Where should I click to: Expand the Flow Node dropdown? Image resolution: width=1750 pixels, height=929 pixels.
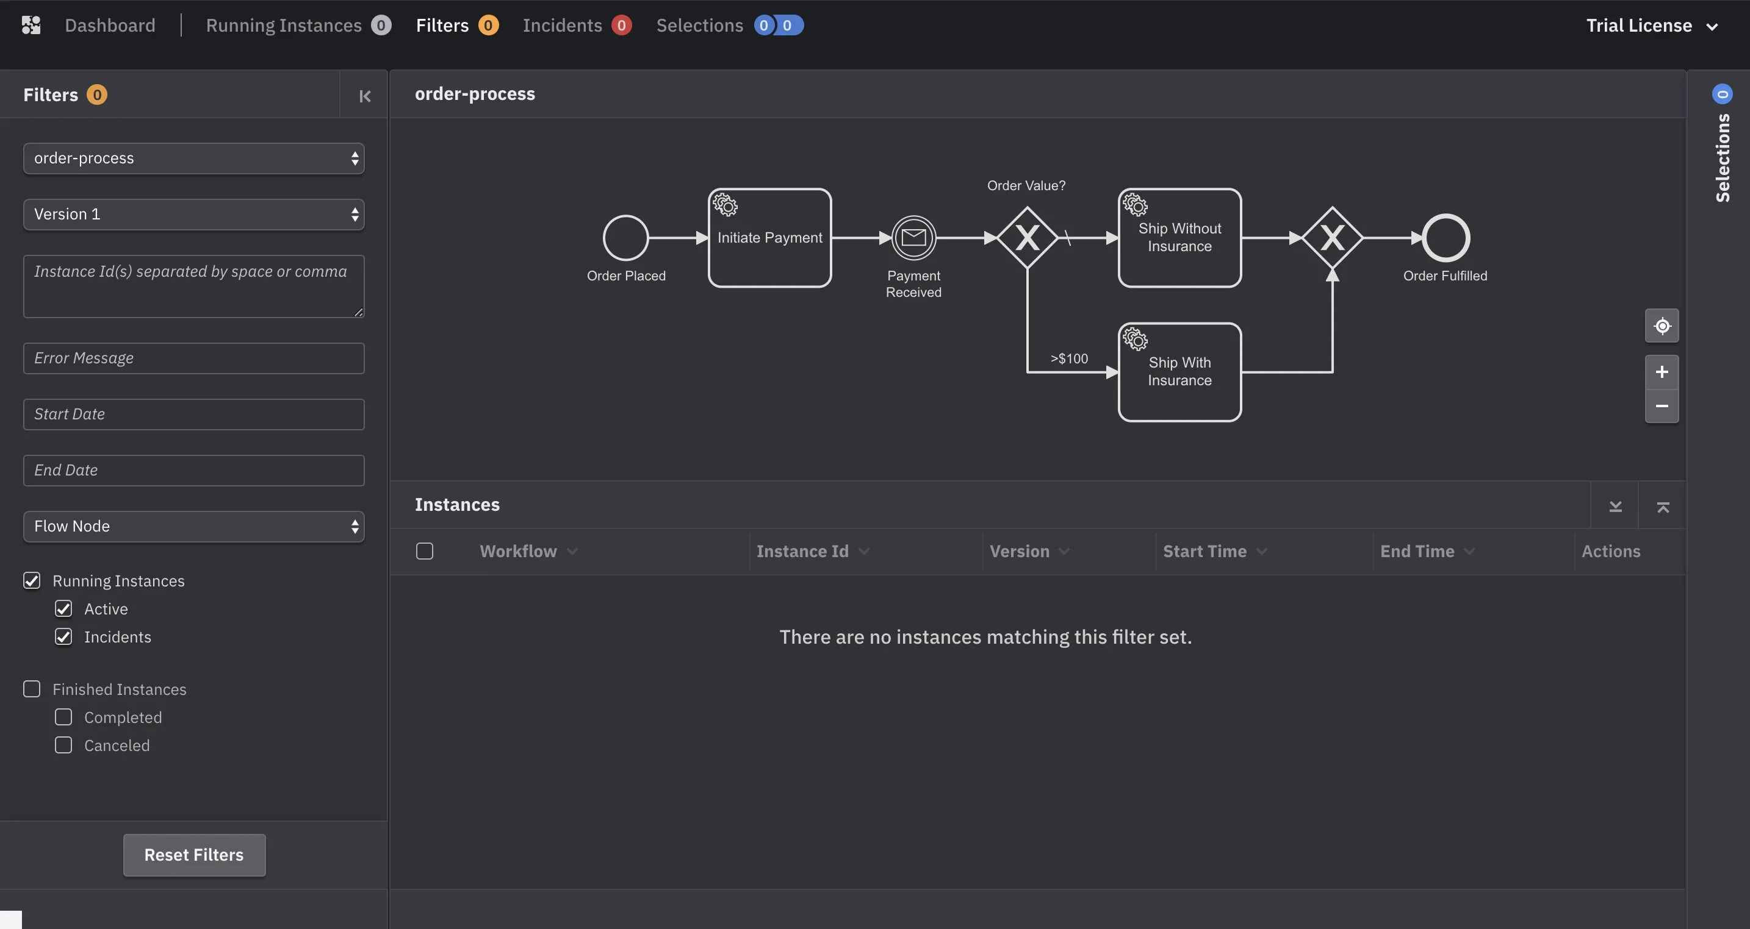(193, 527)
